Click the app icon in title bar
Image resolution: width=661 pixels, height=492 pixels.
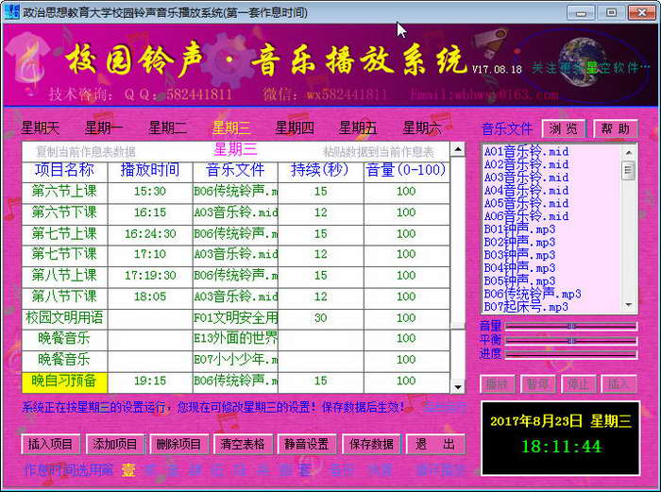click(11, 12)
